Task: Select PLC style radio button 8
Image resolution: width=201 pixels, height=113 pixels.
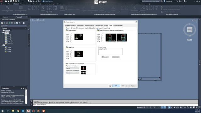Action: [70, 57]
